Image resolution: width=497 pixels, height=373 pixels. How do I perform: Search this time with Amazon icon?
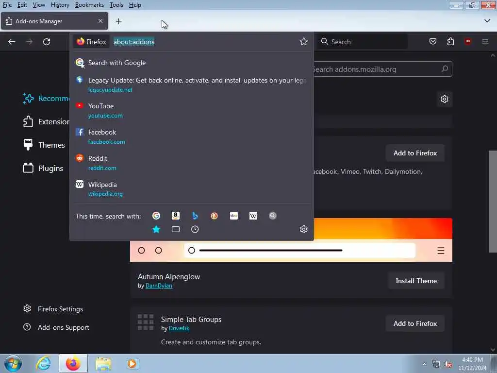click(x=176, y=216)
